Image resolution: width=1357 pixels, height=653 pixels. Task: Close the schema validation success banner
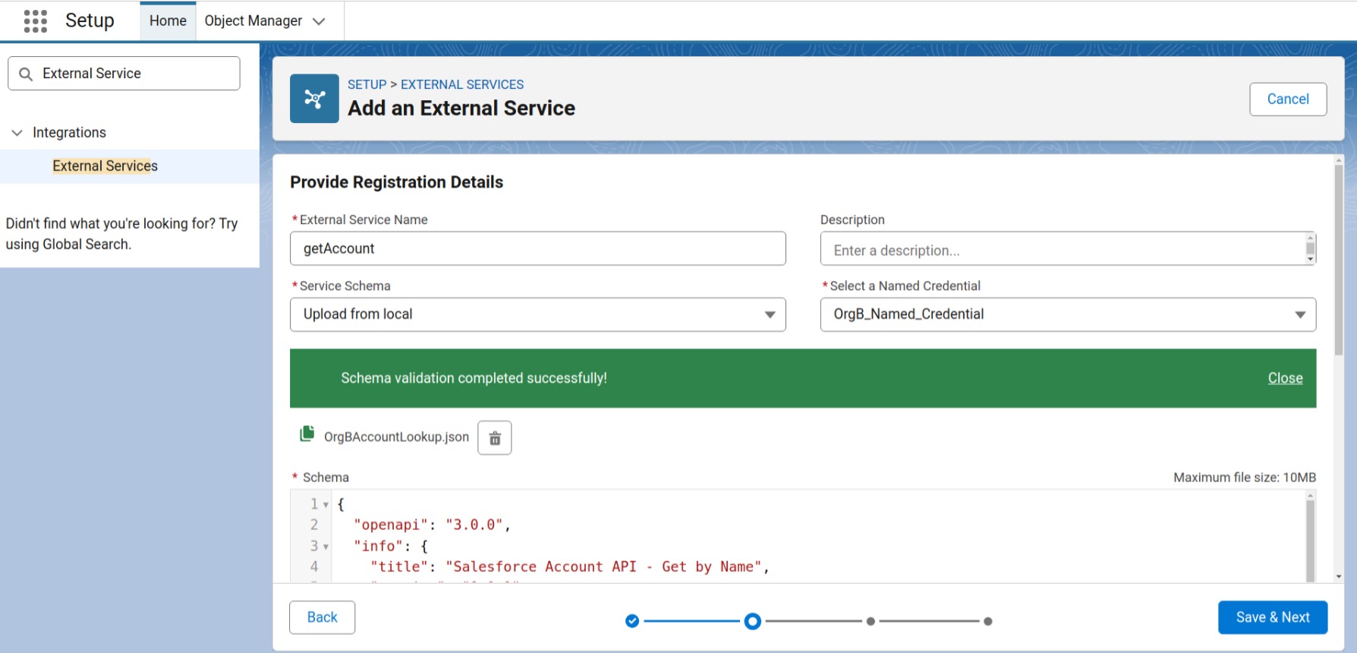point(1284,378)
